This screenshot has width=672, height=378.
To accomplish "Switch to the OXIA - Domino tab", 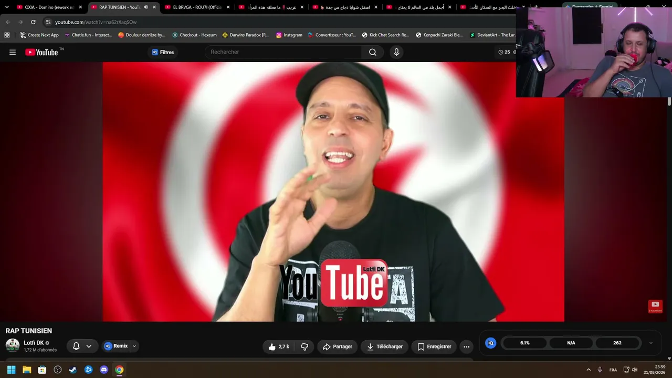I will [x=49, y=7].
